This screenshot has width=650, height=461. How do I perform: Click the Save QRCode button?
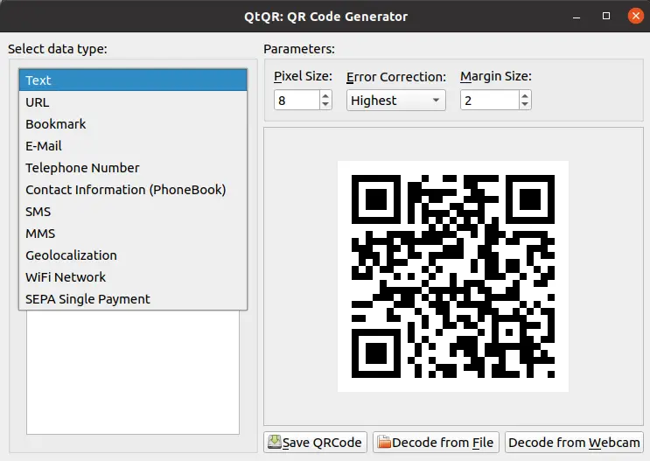click(315, 443)
